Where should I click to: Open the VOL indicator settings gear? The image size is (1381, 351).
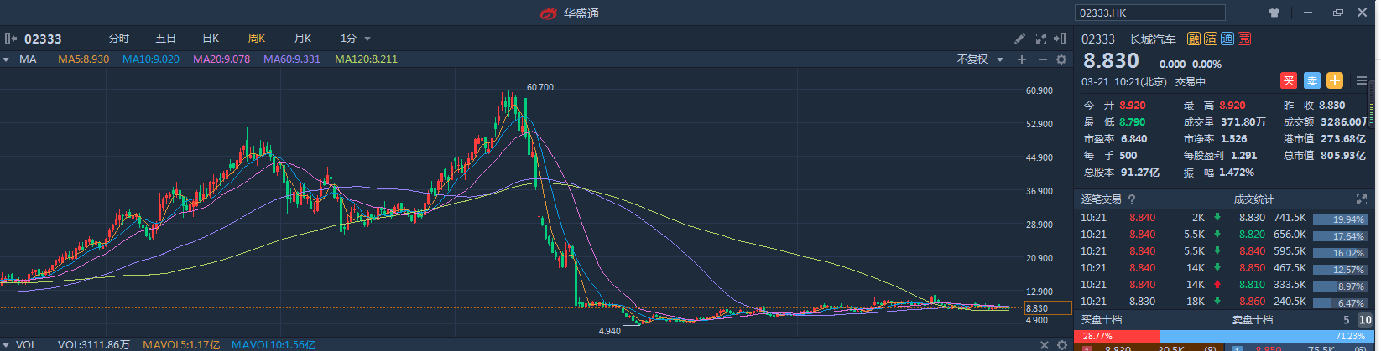(x=1061, y=345)
